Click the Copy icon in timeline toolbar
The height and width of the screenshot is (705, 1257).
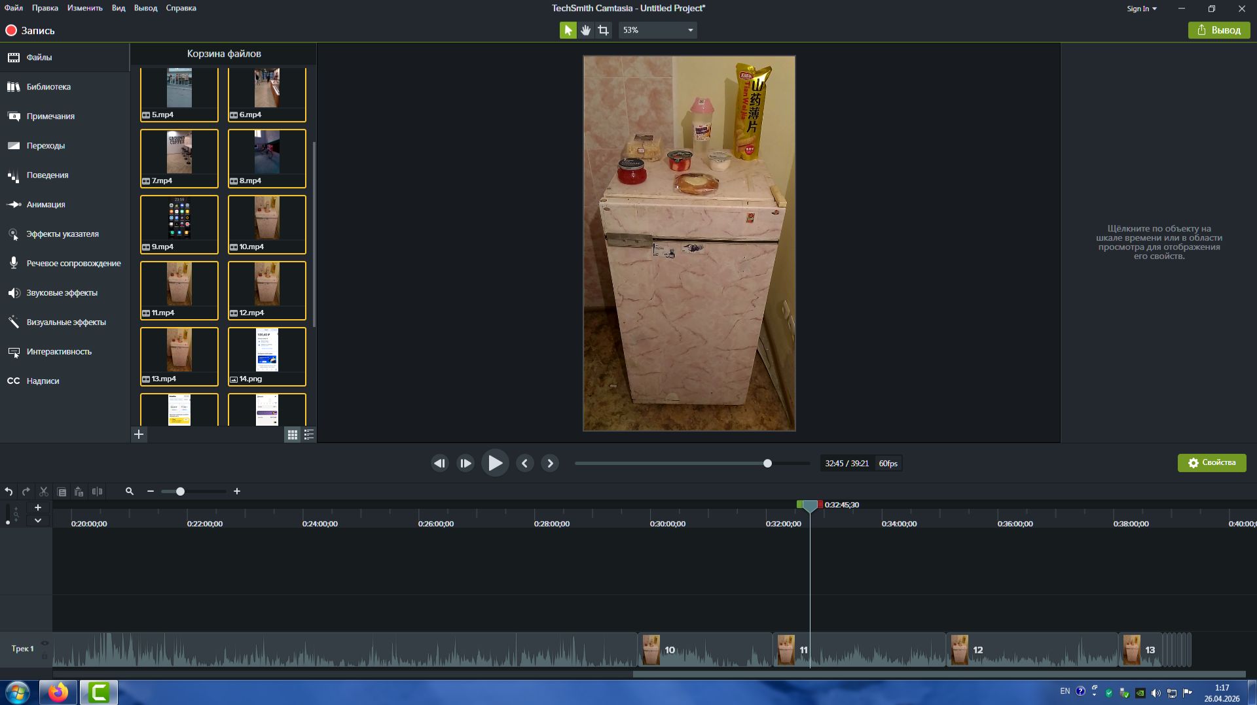62,491
